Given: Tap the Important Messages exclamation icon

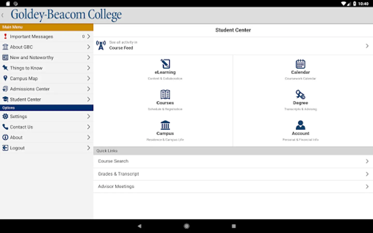Looking at the screenshot, I should click(5, 36).
